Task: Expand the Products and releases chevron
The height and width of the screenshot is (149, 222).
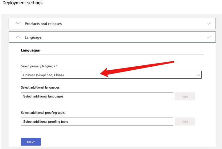Action: pyautogui.click(x=18, y=23)
